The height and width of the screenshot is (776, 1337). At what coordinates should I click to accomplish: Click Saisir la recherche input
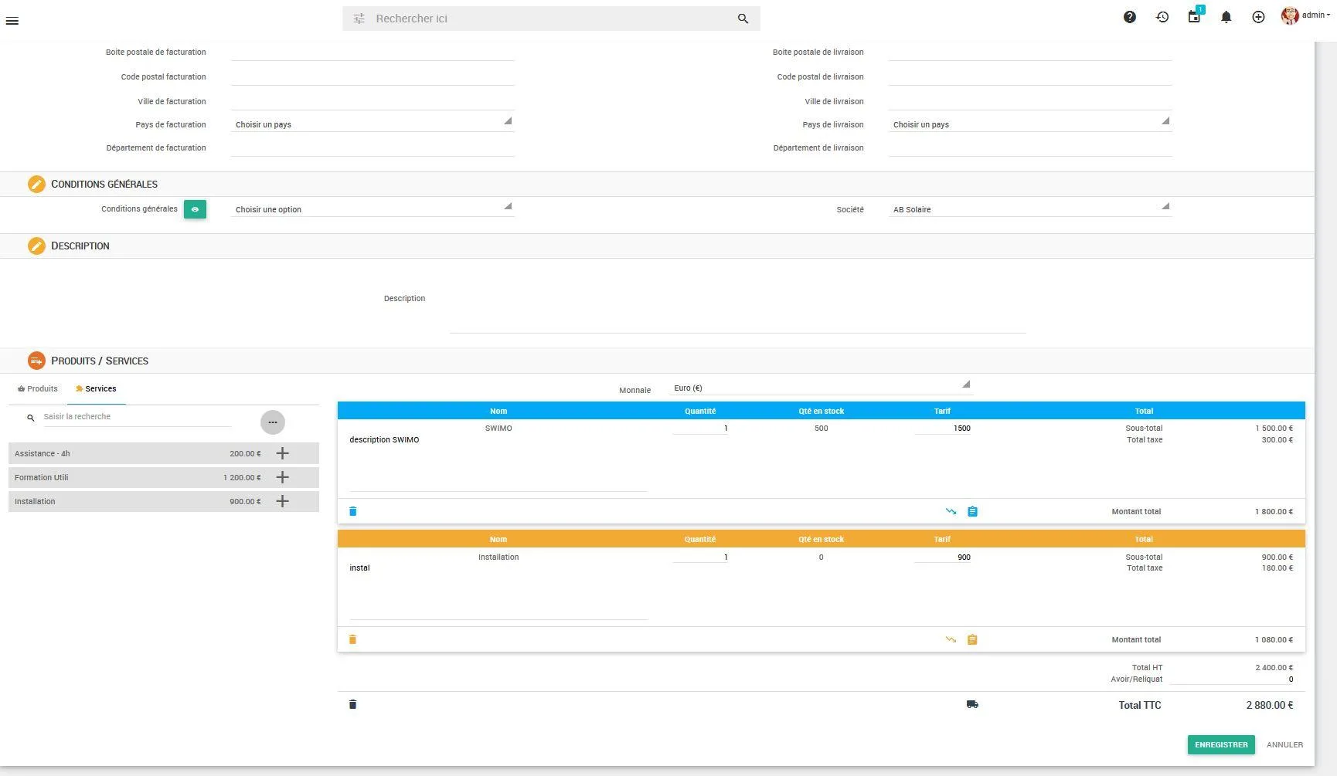[x=137, y=417]
